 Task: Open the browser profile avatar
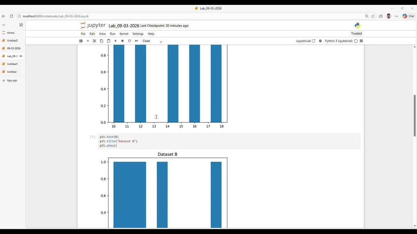389,16
